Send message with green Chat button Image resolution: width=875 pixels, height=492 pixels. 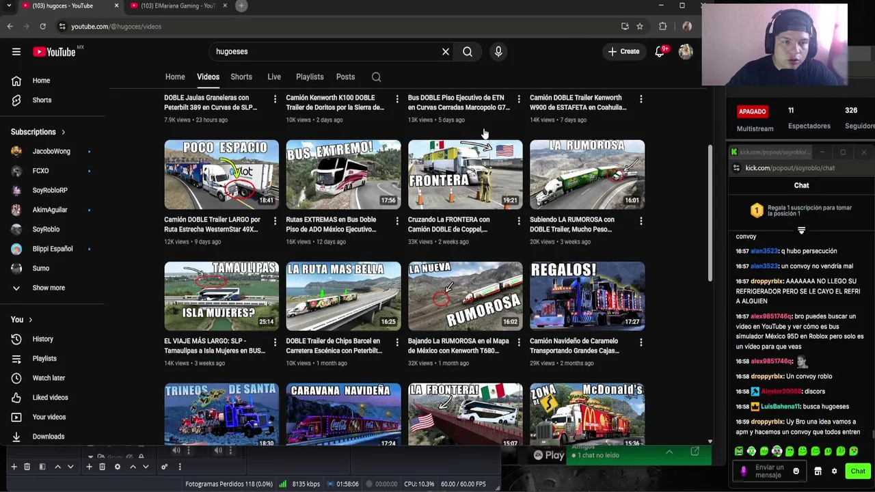click(x=858, y=471)
